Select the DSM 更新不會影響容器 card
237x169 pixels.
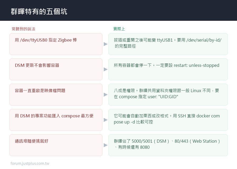(x=56, y=69)
